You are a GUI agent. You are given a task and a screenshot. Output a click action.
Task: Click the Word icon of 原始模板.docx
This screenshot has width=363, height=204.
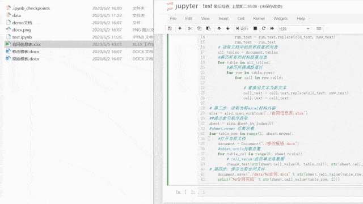point(8,58)
